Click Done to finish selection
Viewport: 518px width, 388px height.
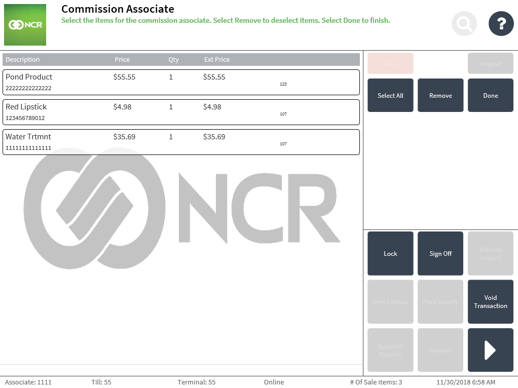(490, 95)
